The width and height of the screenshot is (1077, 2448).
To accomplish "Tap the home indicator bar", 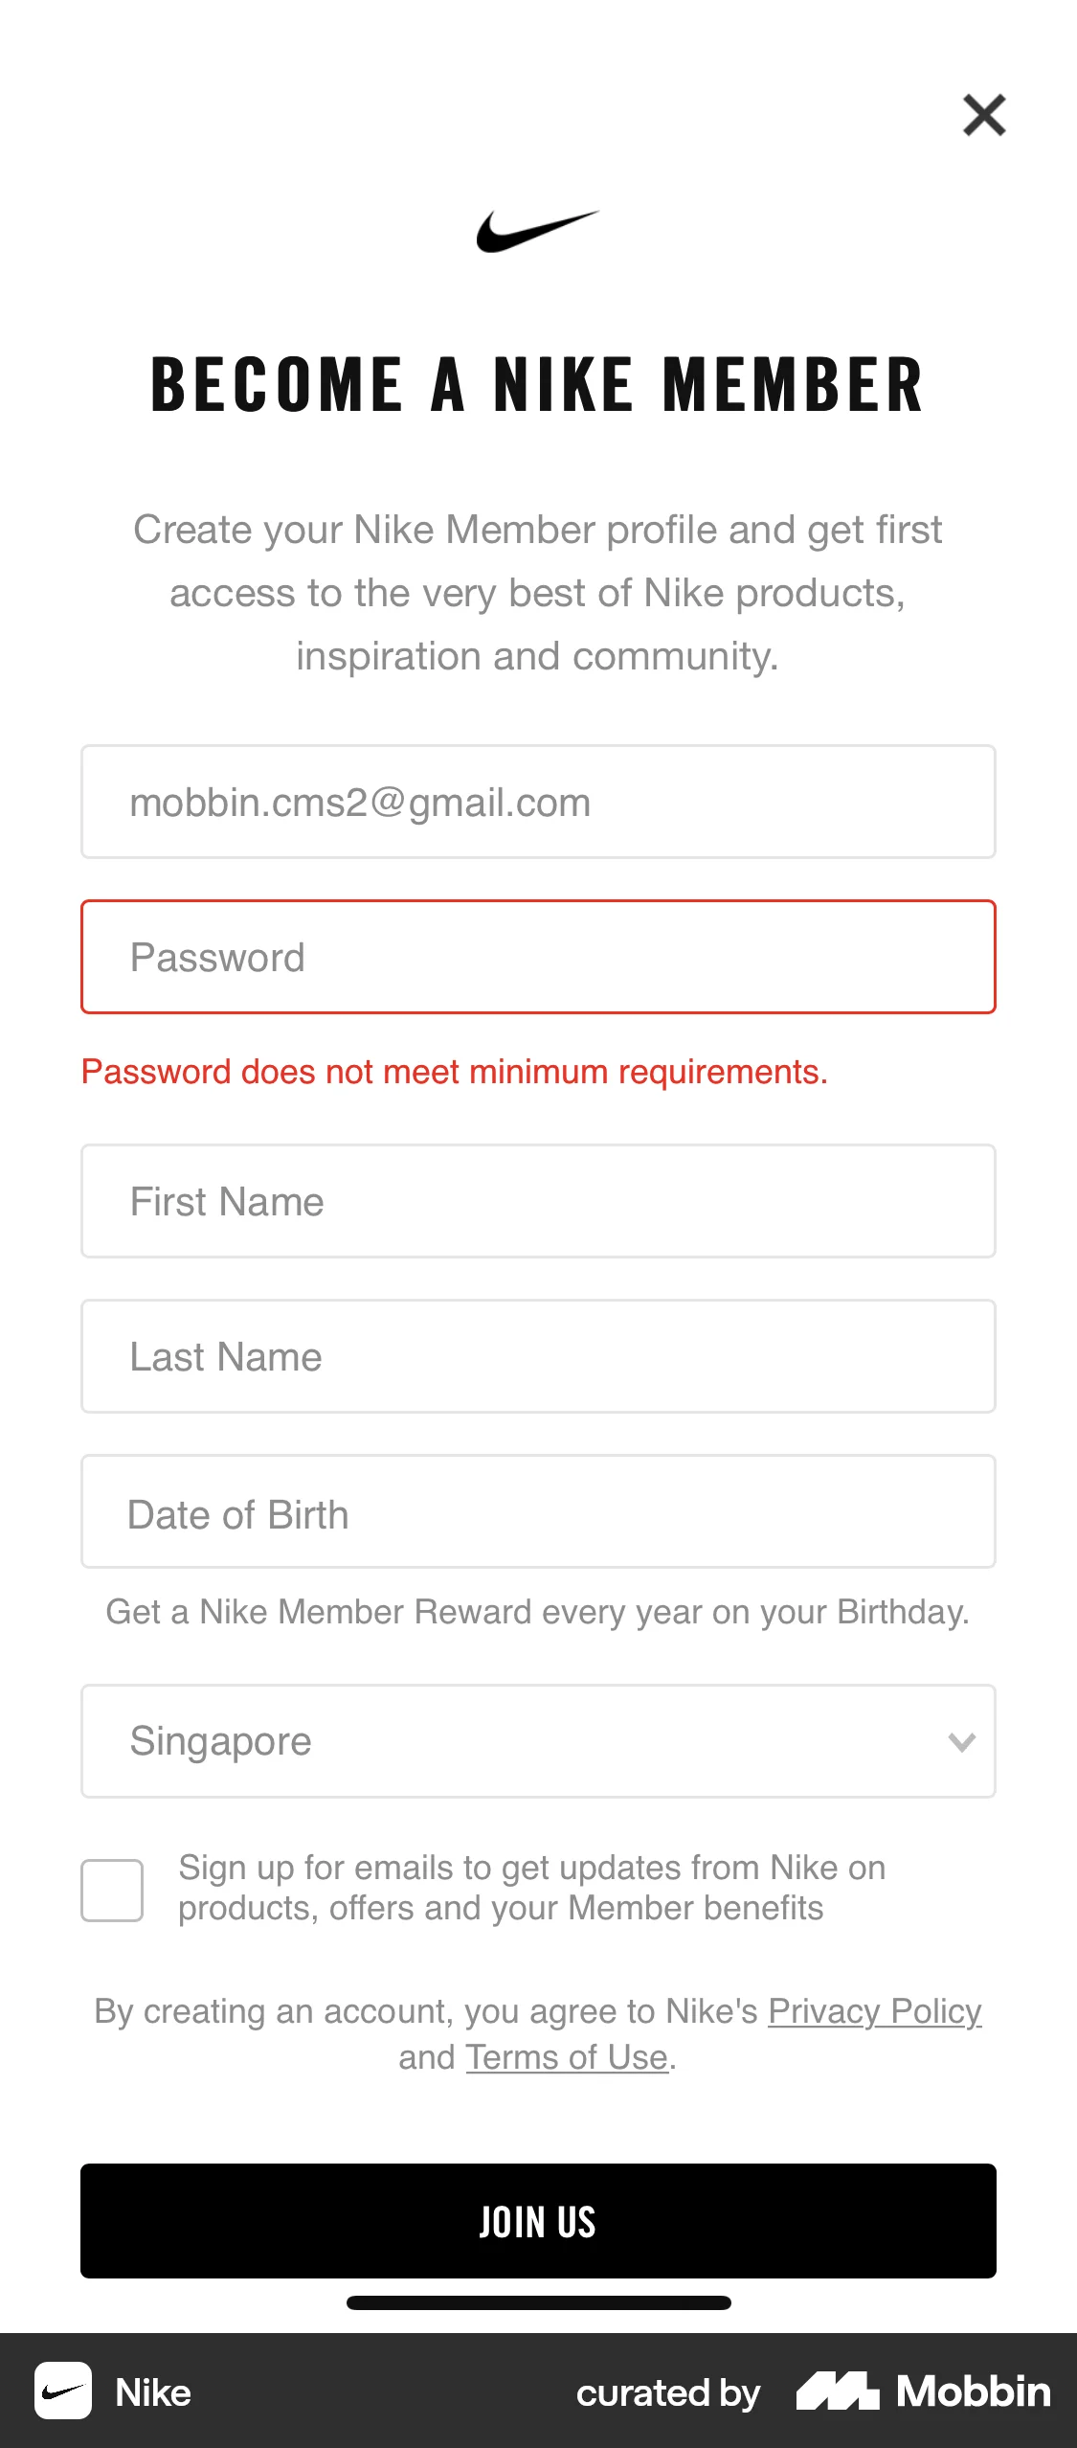I will coord(538,2302).
